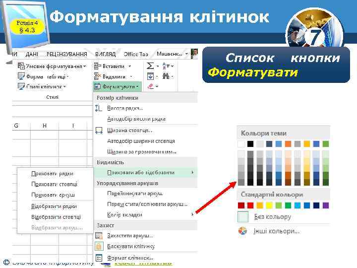
Task: Expand the AutoSum dropdown arrow
Action: click(x=158, y=67)
